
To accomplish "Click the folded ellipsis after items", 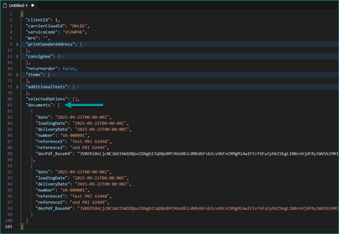I will point(53,75).
